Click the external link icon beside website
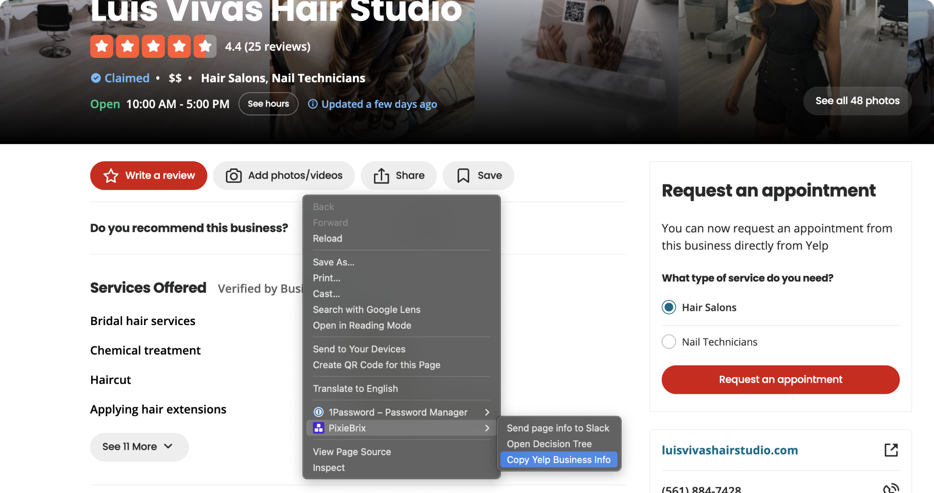This screenshot has width=934, height=493. tap(891, 450)
